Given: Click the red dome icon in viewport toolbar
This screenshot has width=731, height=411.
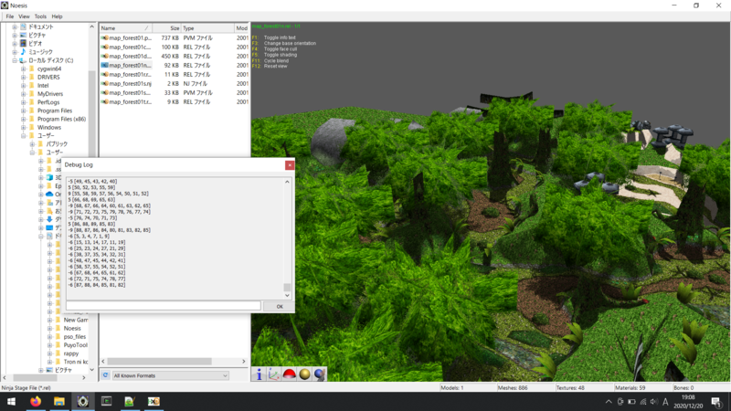Looking at the screenshot, I should pos(289,374).
